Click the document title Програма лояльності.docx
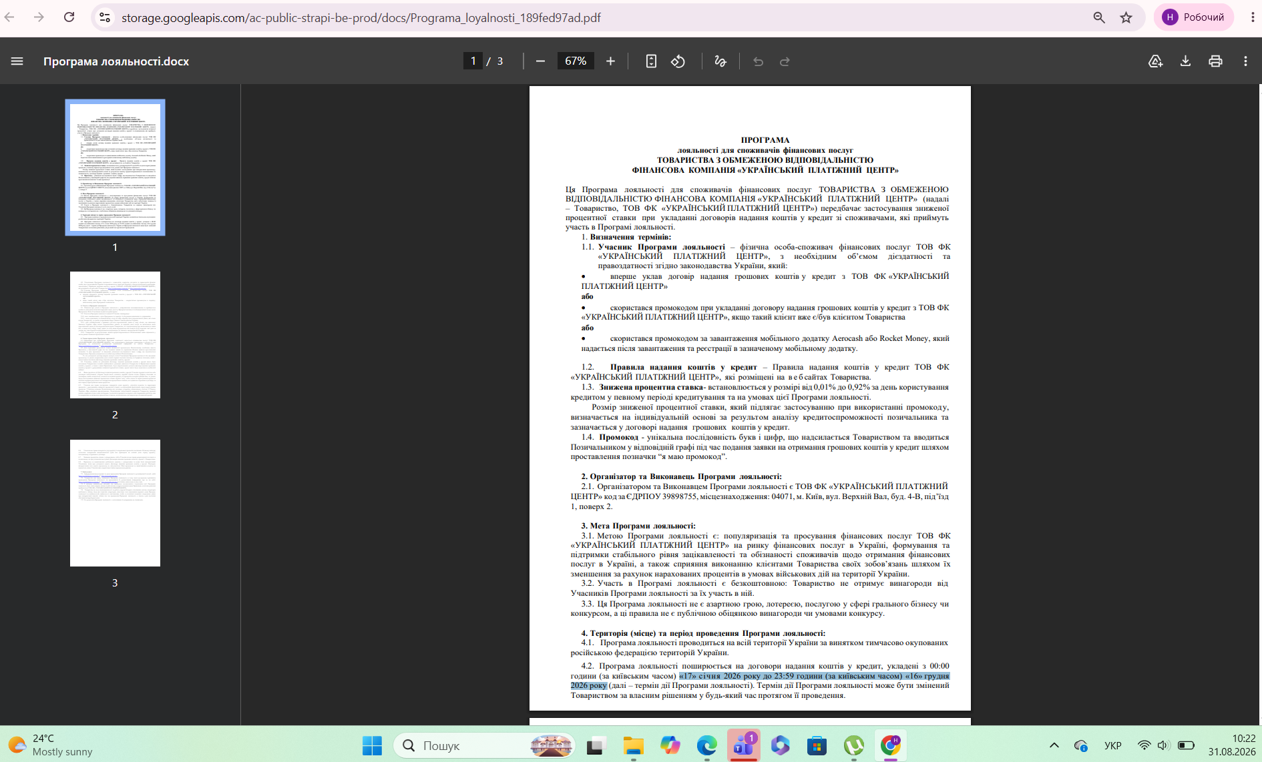This screenshot has width=1262, height=762. [x=116, y=61]
